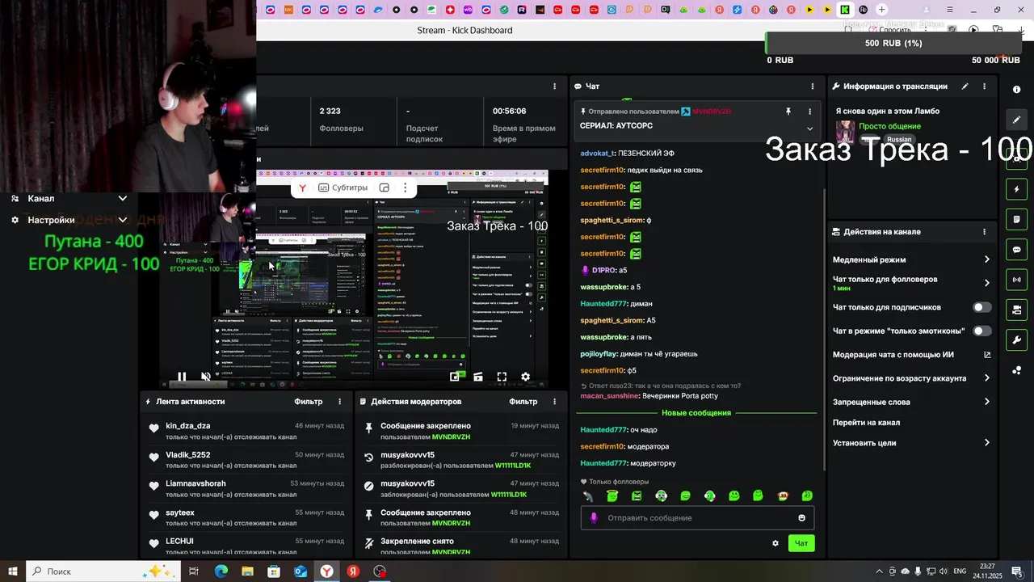This screenshot has width=1034, height=582.
Task: Click the speech bubble icon in the right sidebar
Action: [1017, 250]
